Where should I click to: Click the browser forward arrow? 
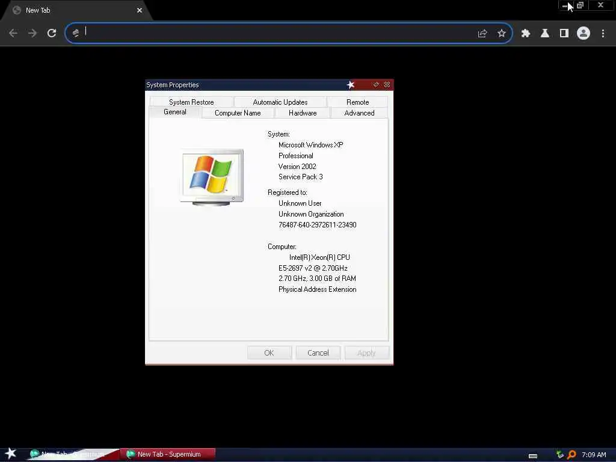tap(32, 33)
